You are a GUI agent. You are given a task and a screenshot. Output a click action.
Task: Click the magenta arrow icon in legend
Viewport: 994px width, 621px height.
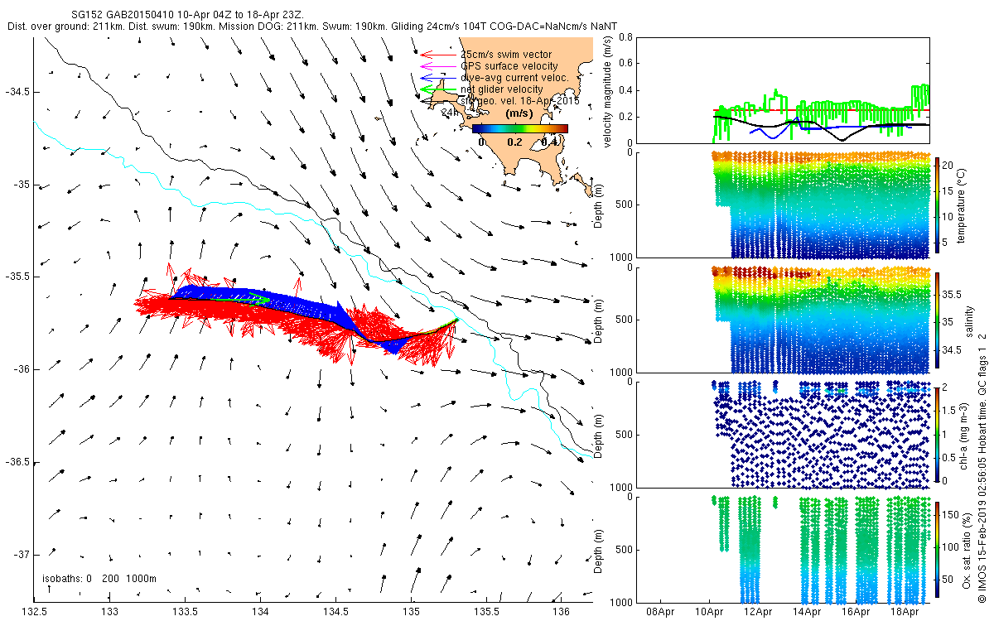click(437, 66)
